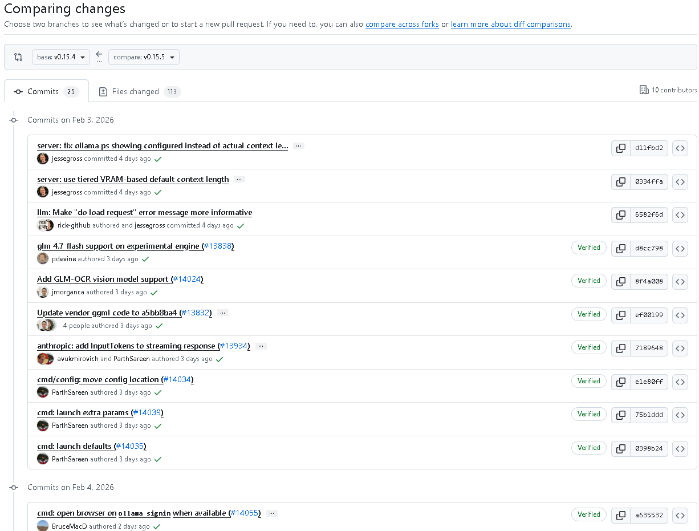Click Verified badge on cmd/config commit
The height and width of the screenshot is (531, 699).
(589, 381)
